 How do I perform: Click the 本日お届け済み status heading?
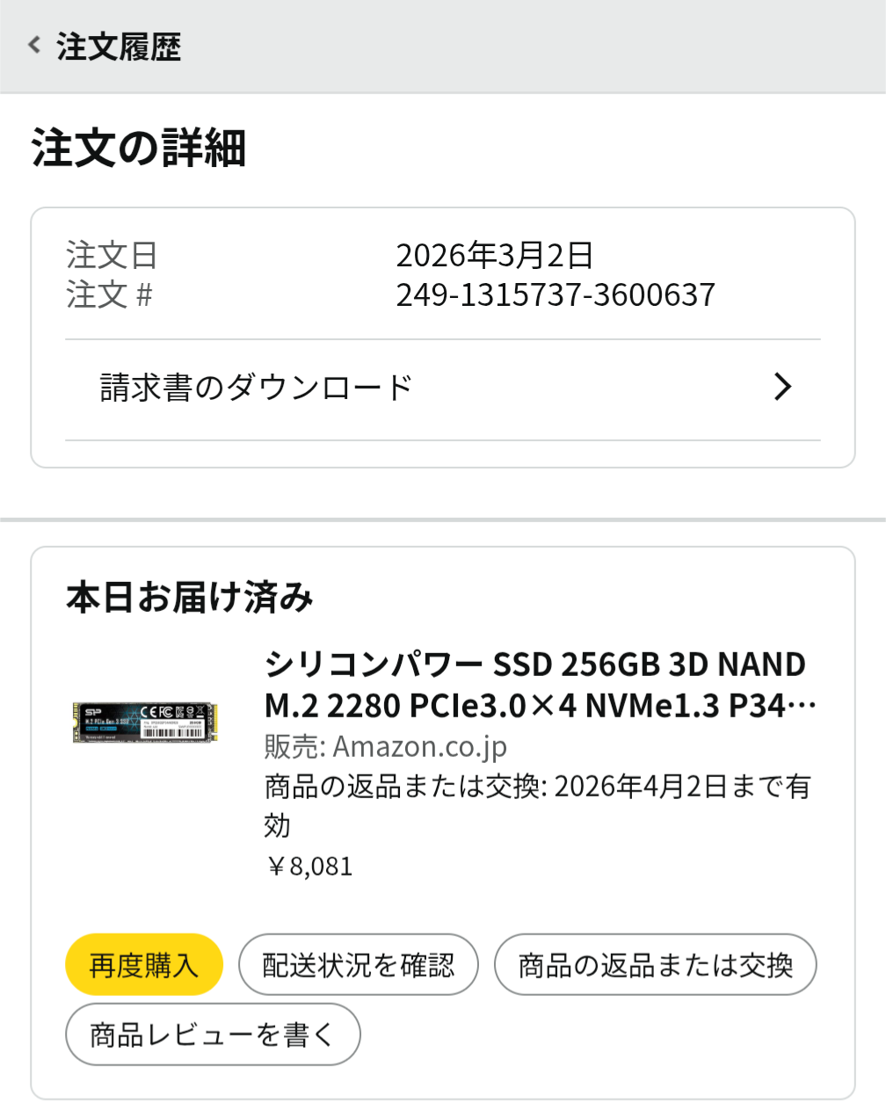coord(190,598)
